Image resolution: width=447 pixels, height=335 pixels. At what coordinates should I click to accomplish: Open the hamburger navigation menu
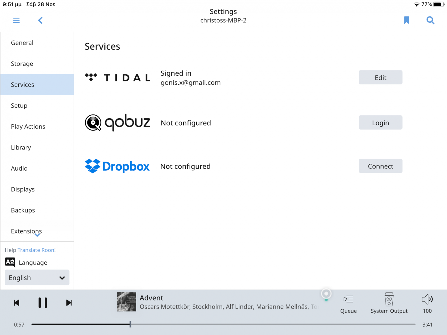click(16, 20)
